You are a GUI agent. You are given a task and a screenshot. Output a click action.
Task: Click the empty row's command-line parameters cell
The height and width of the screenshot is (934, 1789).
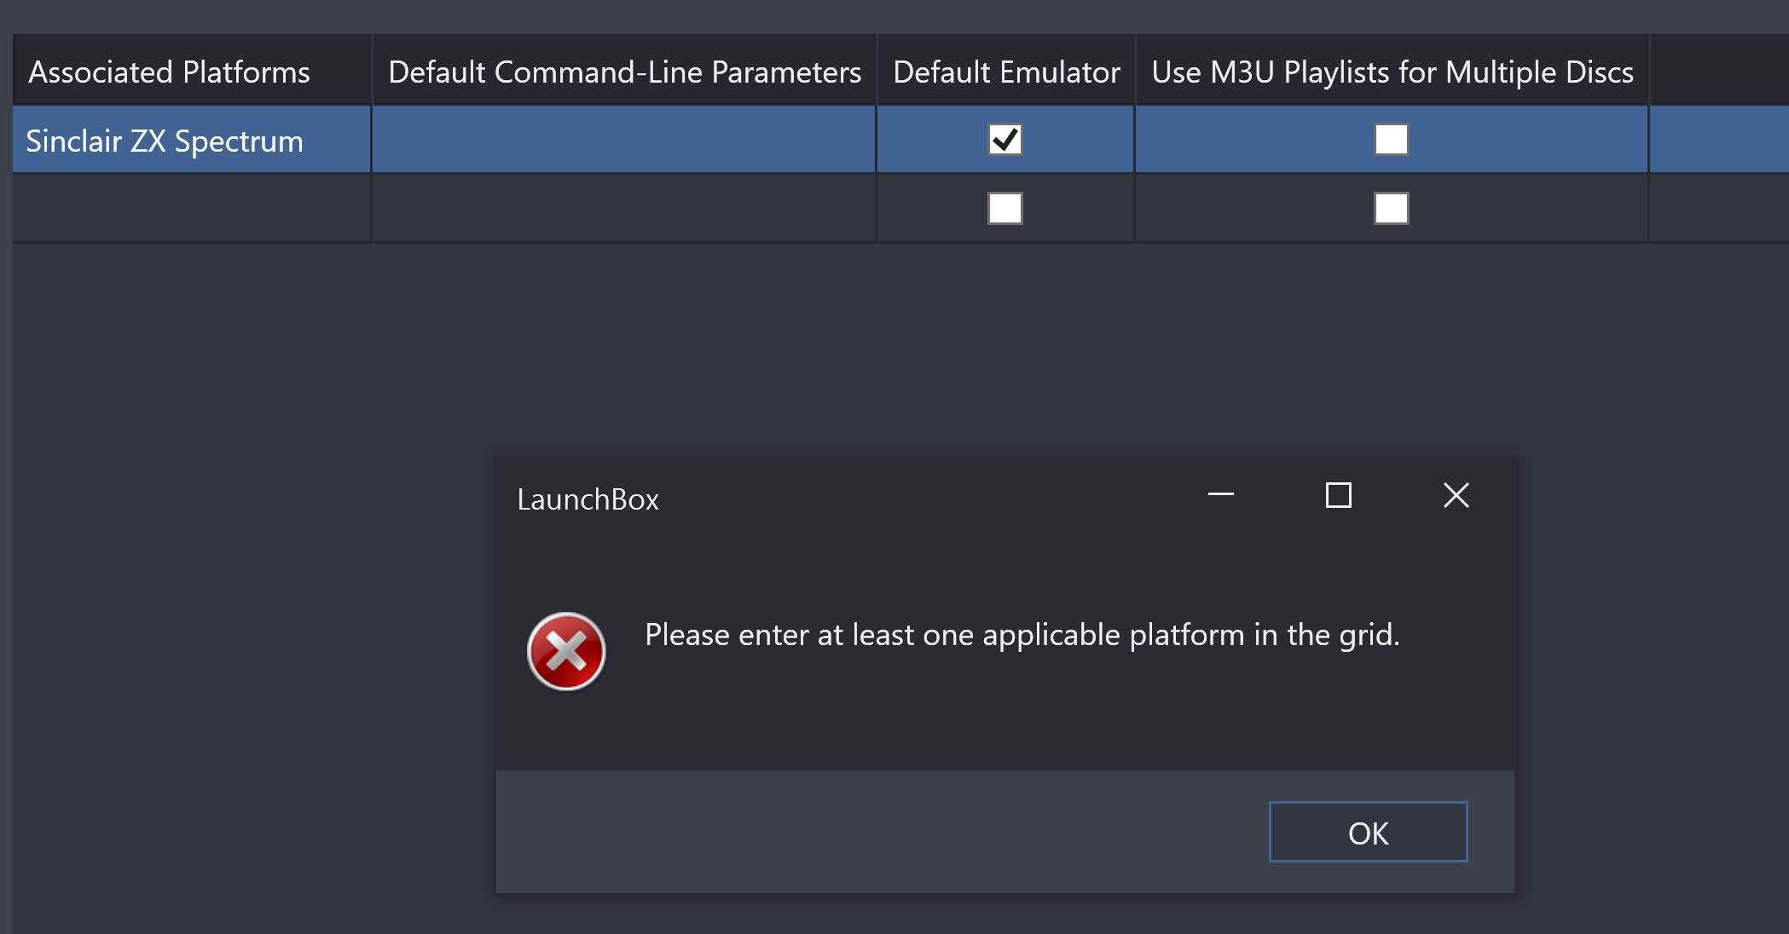(x=624, y=208)
